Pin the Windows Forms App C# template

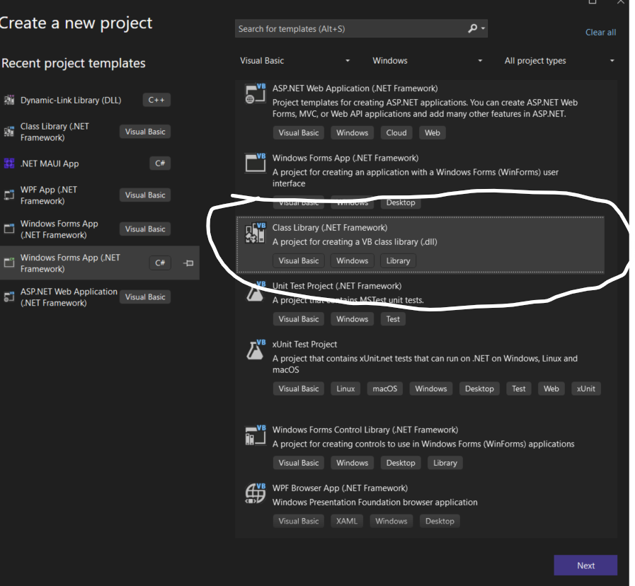coord(188,263)
